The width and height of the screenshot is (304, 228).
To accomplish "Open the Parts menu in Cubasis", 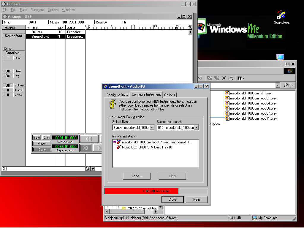I will pyautogui.click(x=23, y=10).
